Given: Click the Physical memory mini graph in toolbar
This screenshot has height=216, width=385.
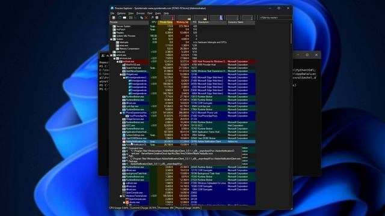Looking at the screenshot, I should click(x=200, y=17).
